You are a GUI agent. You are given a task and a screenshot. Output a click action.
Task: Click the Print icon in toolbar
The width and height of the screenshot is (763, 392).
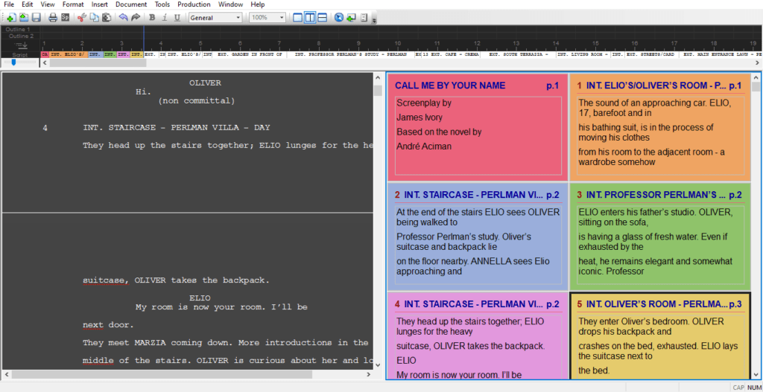[x=53, y=17]
